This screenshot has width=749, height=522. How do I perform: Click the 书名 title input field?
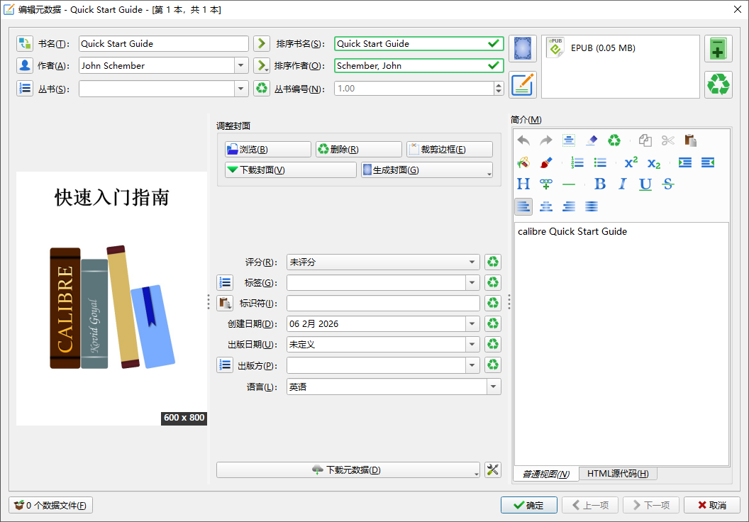pyautogui.click(x=163, y=44)
